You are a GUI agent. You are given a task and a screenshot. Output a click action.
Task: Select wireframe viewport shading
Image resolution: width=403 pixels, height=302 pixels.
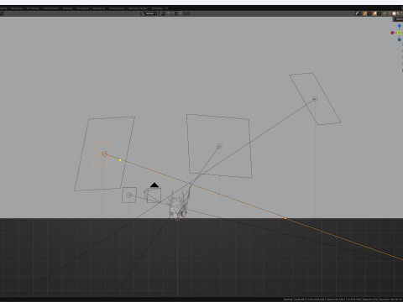point(390,13)
